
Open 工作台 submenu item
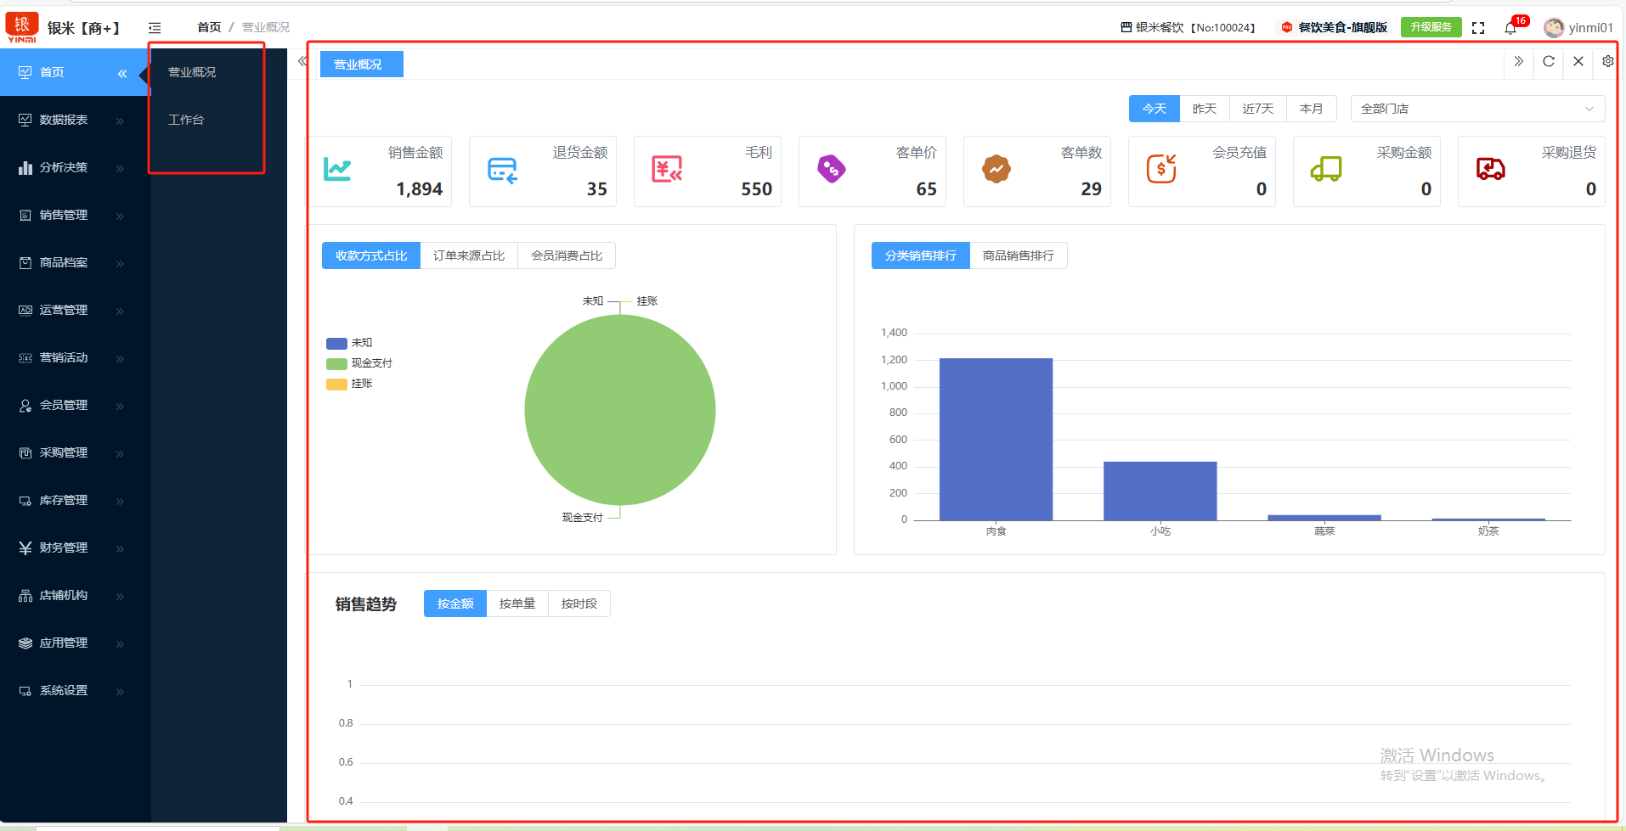click(186, 120)
